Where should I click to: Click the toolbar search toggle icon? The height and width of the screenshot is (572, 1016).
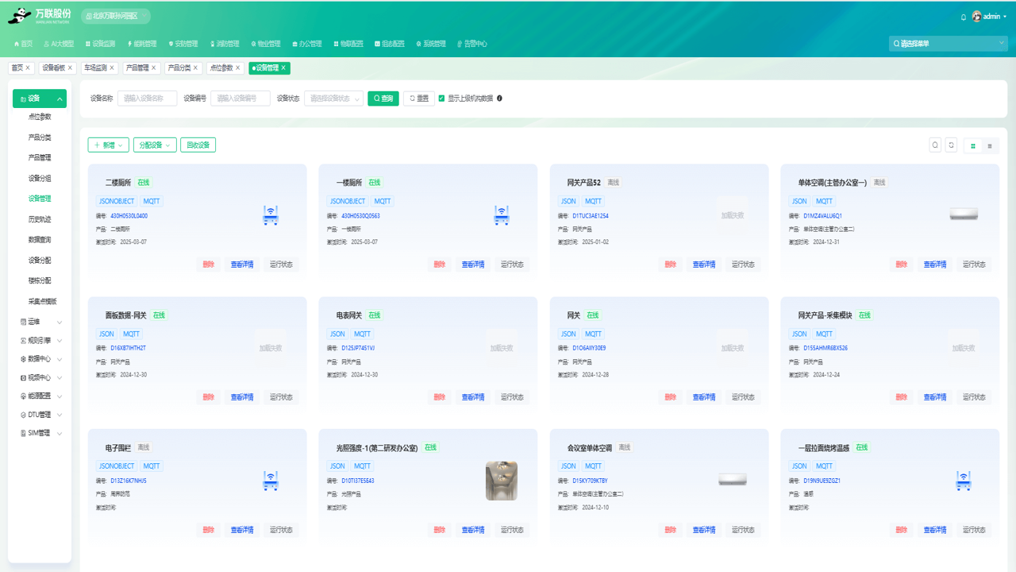coord(935,145)
